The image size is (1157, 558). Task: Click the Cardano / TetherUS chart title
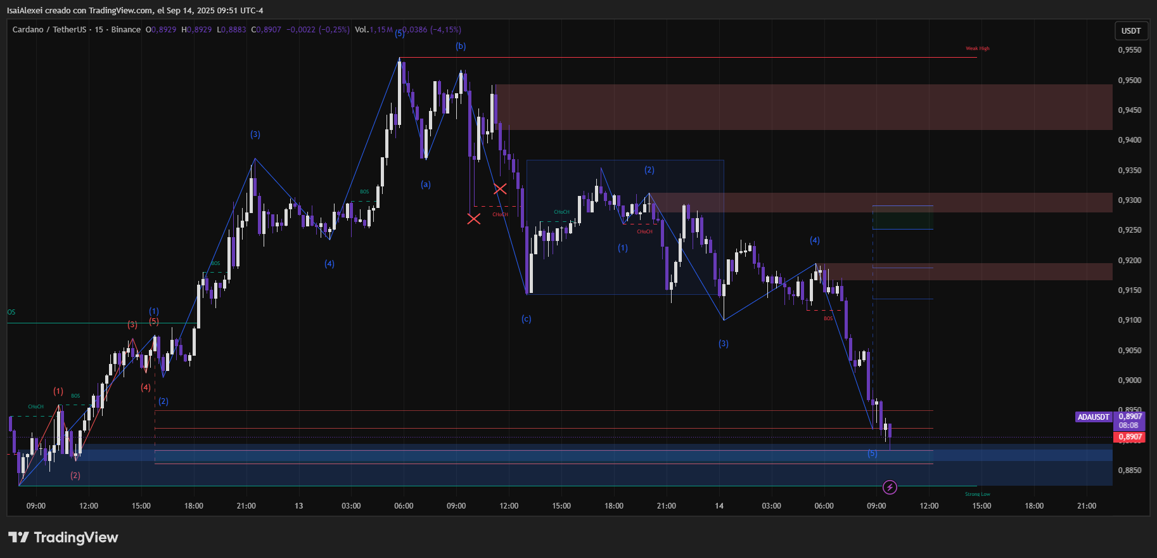coord(49,30)
